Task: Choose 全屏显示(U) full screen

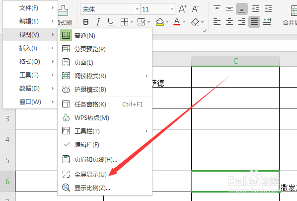Action: (x=105, y=174)
